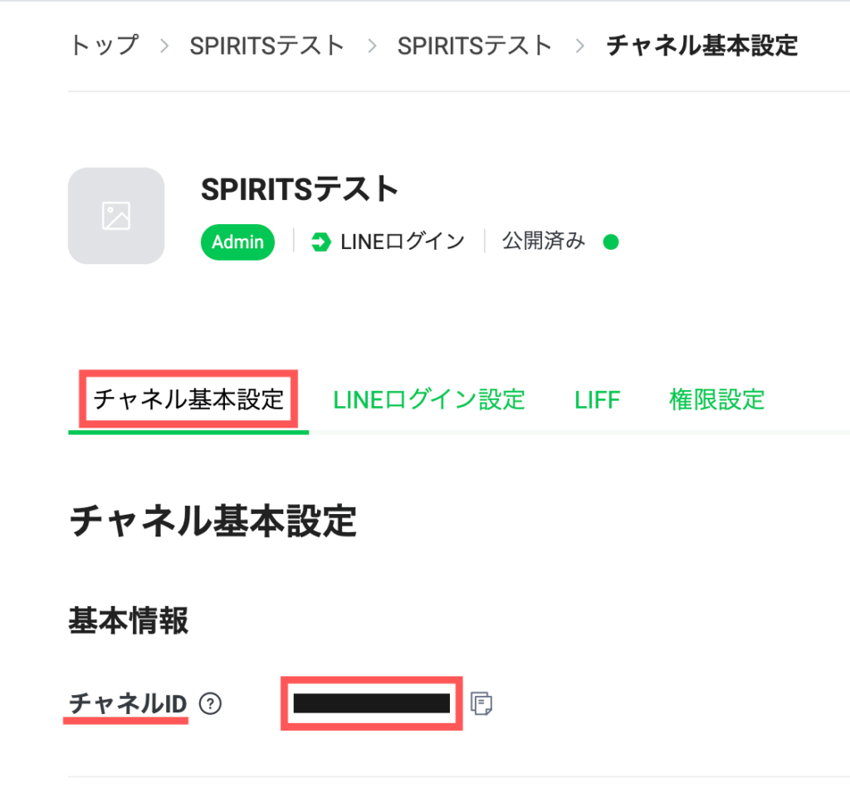850x788 pixels.
Task: Click the SPIRITSテスト channel title
Action: (x=300, y=191)
